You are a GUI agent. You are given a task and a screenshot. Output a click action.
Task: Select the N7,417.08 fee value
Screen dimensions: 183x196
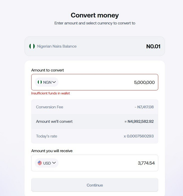tap(145, 107)
